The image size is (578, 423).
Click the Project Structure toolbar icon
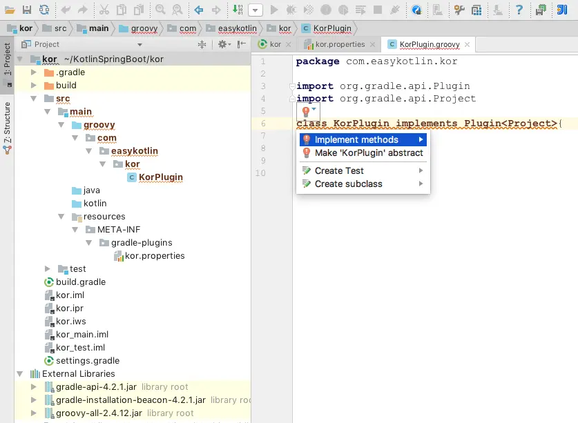476,10
